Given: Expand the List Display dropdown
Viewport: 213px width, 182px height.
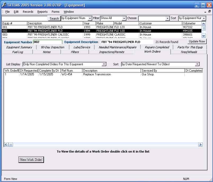Looking at the screenshot, I should click(104, 64).
